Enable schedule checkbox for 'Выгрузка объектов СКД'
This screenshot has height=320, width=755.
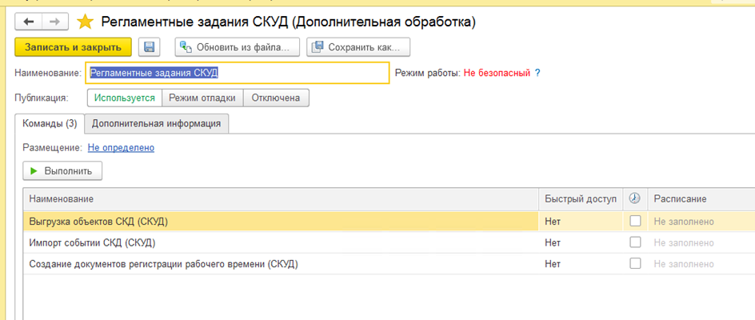635,222
